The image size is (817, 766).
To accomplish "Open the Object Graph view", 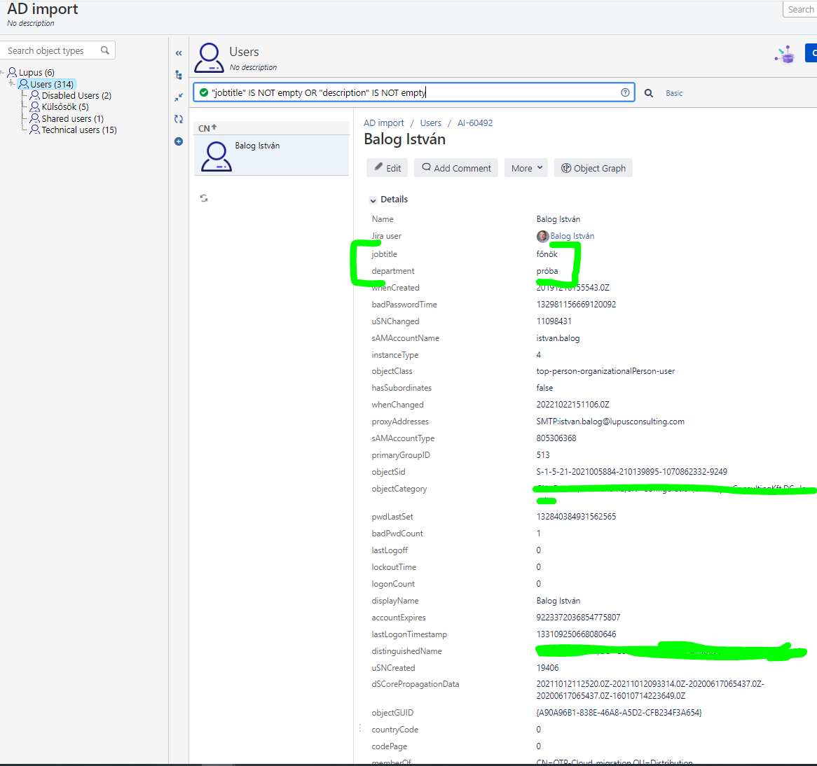I will pyautogui.click(x=593, y=168).
